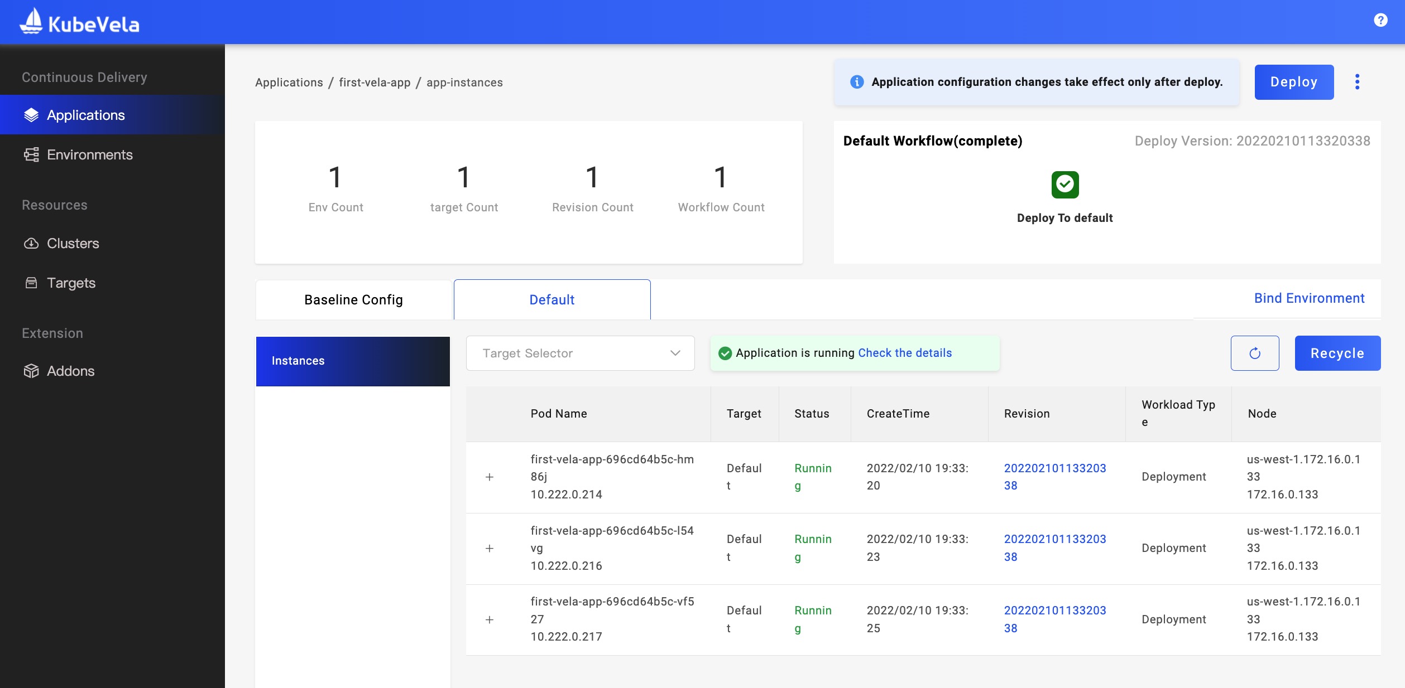Image resolution: width=1405 pixels, height=688 pixels.
Task: Click the green Deploy To default checkmark step
Action: pyautogui.click(x=1064, y=185)
